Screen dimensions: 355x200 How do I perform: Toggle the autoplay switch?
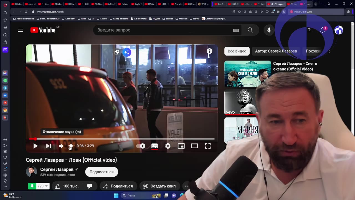point(141,146)
